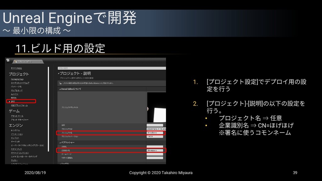
Task: Select the 説明 category in sidebar
Action: (13, 101)
